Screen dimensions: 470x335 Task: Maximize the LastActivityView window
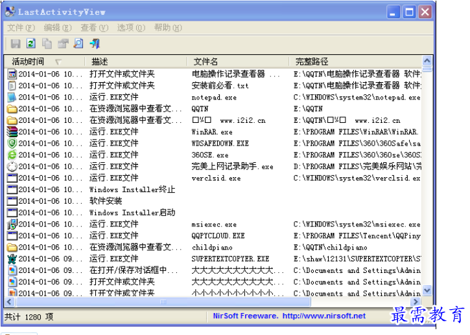409,12
